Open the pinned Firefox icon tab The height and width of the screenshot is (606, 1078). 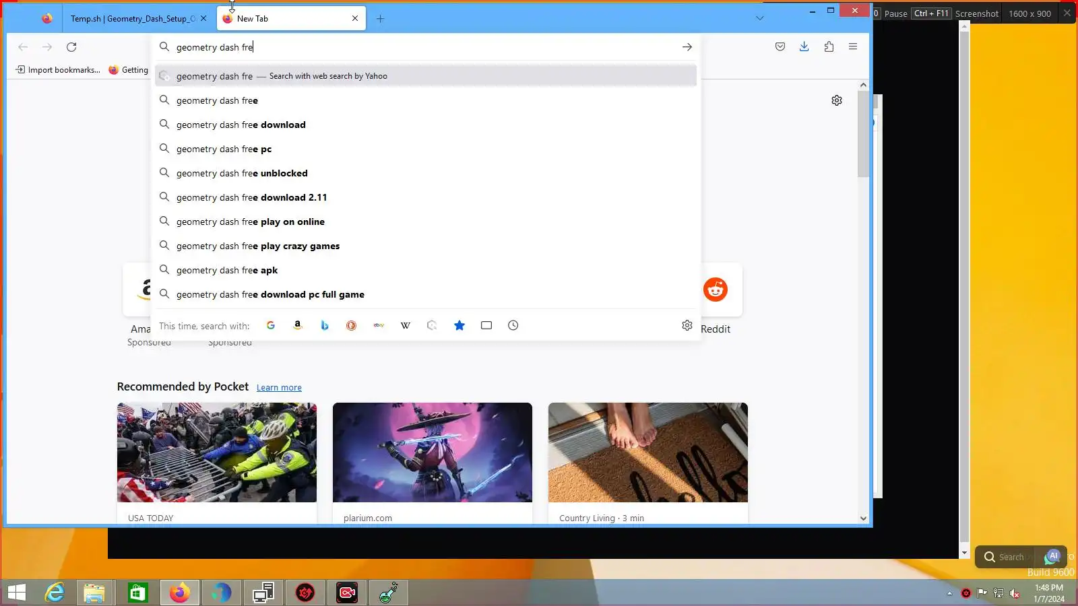click(x=46, y=19)
